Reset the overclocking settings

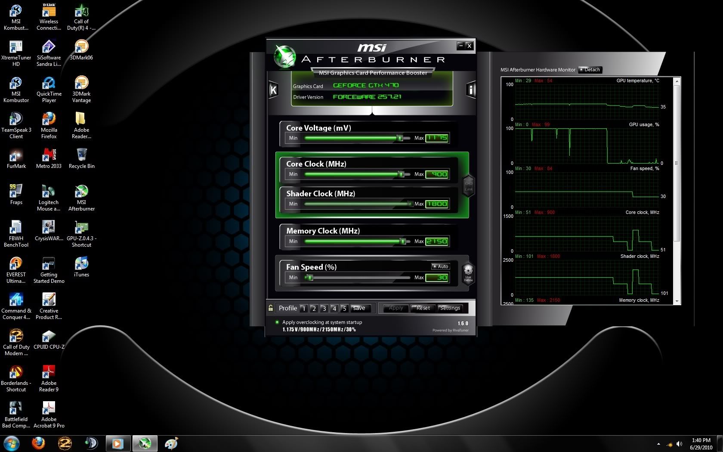tap(423, 308)
